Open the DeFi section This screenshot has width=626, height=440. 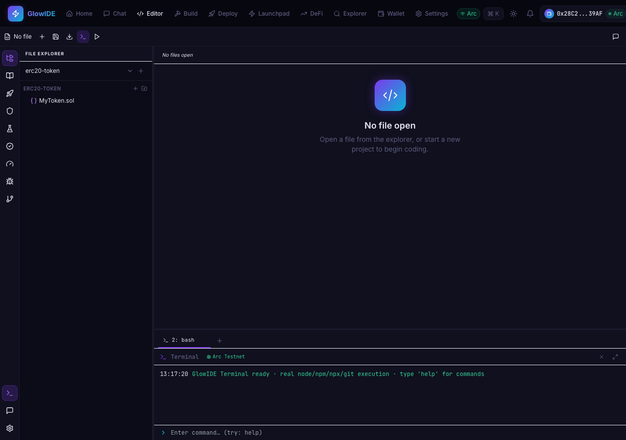312,14
